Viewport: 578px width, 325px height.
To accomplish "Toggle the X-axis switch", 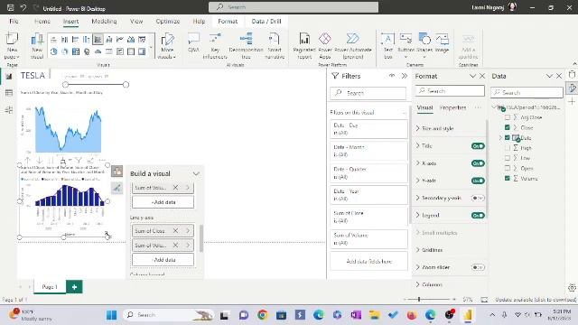I will click(478, 163).
